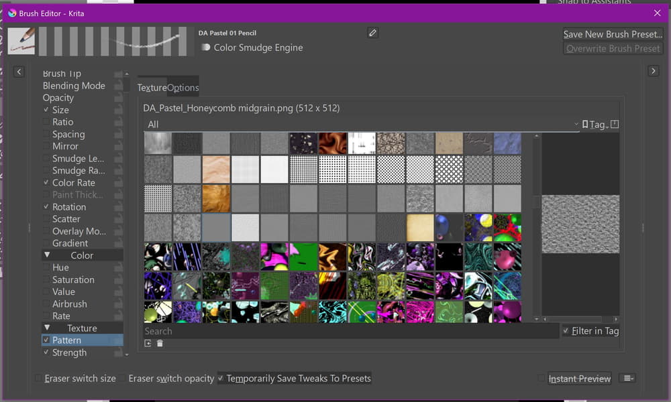Image resolution: width=671 pixels, height=402 pixels.
Task: Open the settings menu beside Instant Preview
Action: click(629, 379)
